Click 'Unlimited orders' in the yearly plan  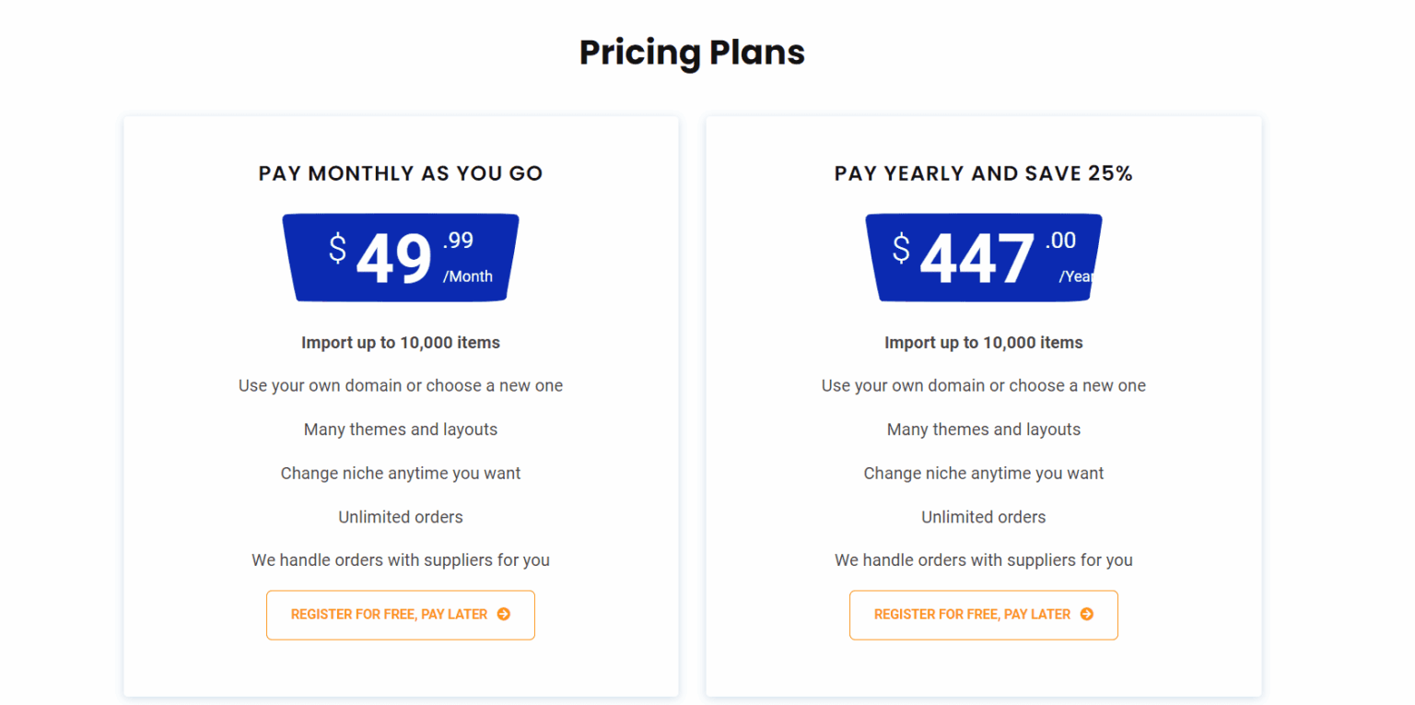click(x=983, y=517)
